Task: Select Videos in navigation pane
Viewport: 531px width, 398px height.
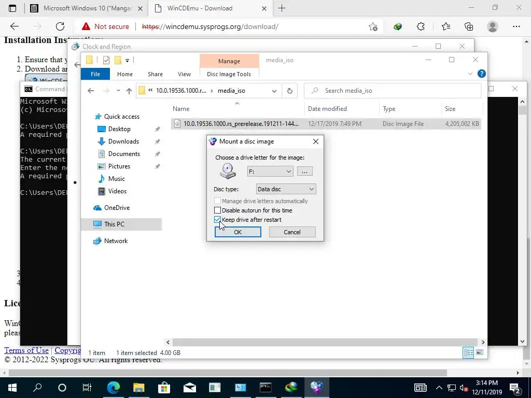Action: pos(117,191)
